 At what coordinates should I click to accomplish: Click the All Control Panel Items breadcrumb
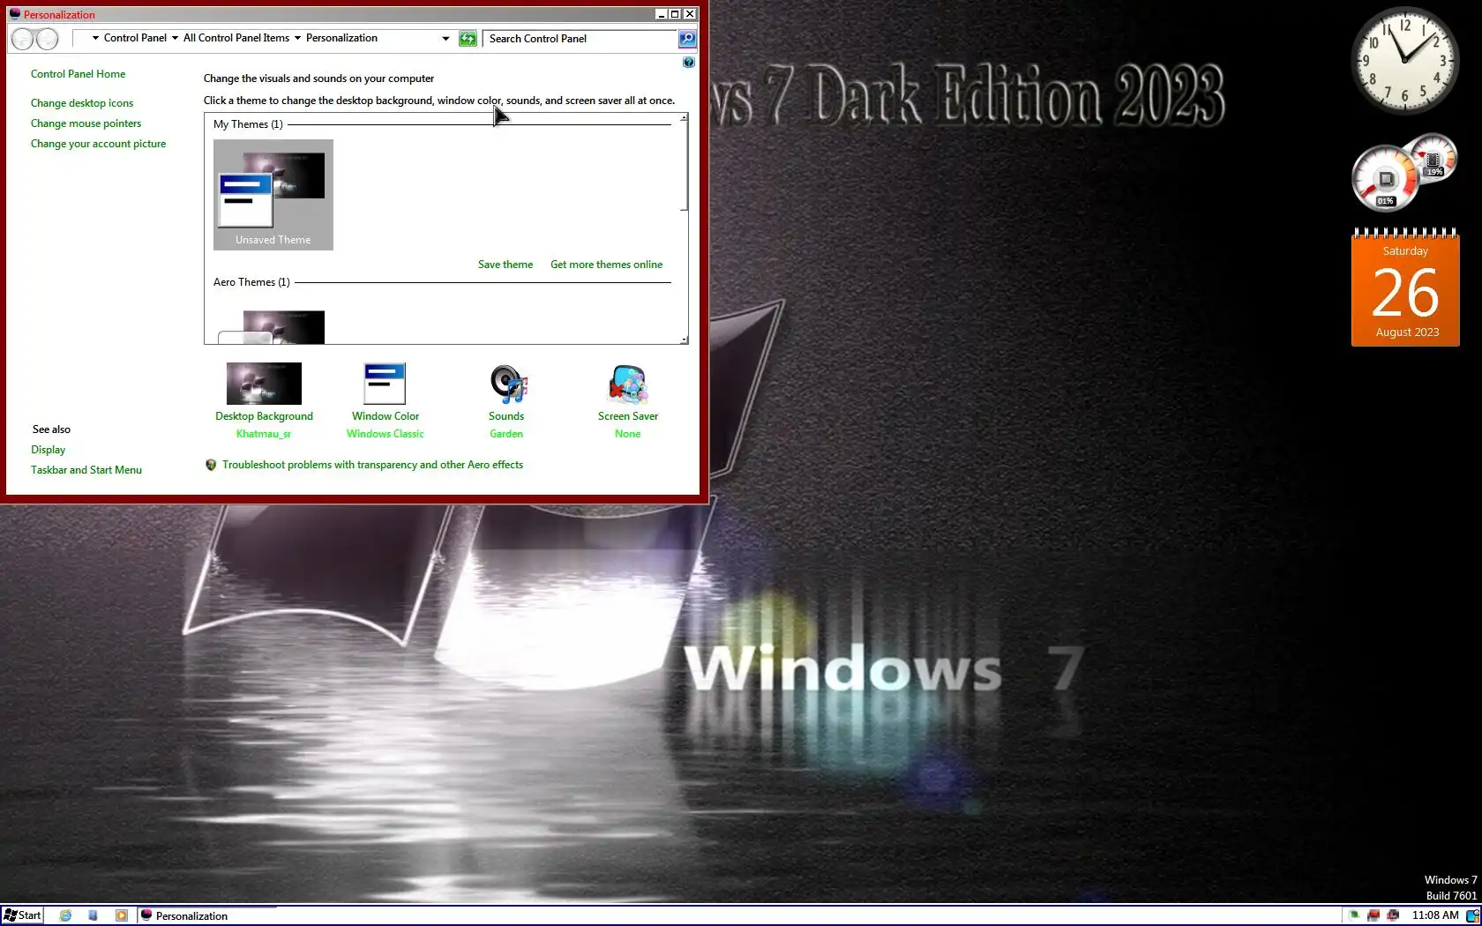click(x=236, y=38)
